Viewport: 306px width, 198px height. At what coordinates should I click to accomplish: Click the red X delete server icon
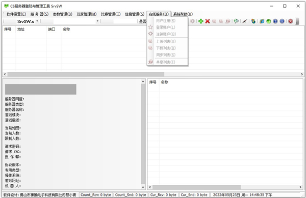208,21
